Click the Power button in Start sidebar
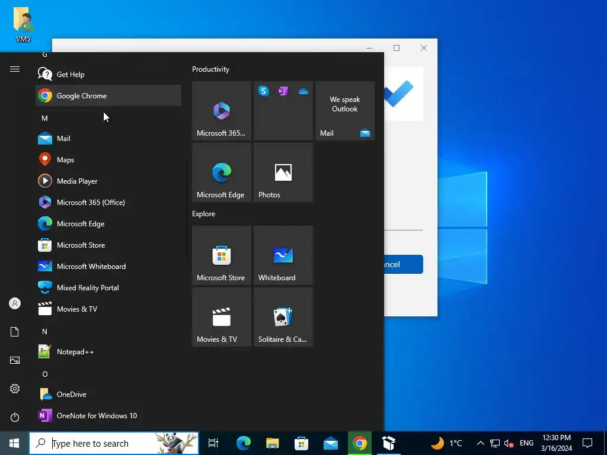The height and width of the screenshot is (455, 607). tap(15, 417)
